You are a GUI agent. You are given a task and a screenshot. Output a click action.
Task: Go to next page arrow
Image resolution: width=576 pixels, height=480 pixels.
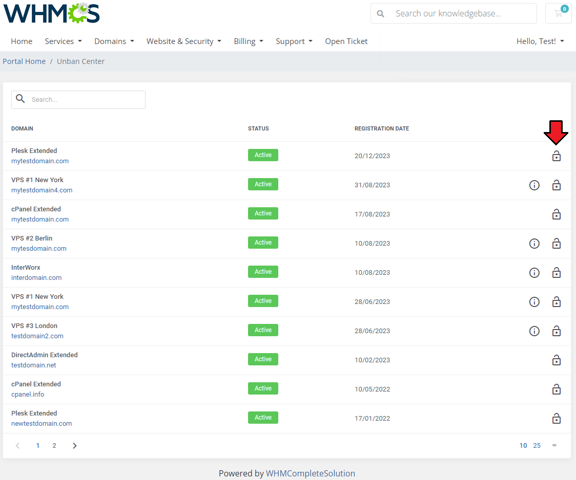pos(75,446)
